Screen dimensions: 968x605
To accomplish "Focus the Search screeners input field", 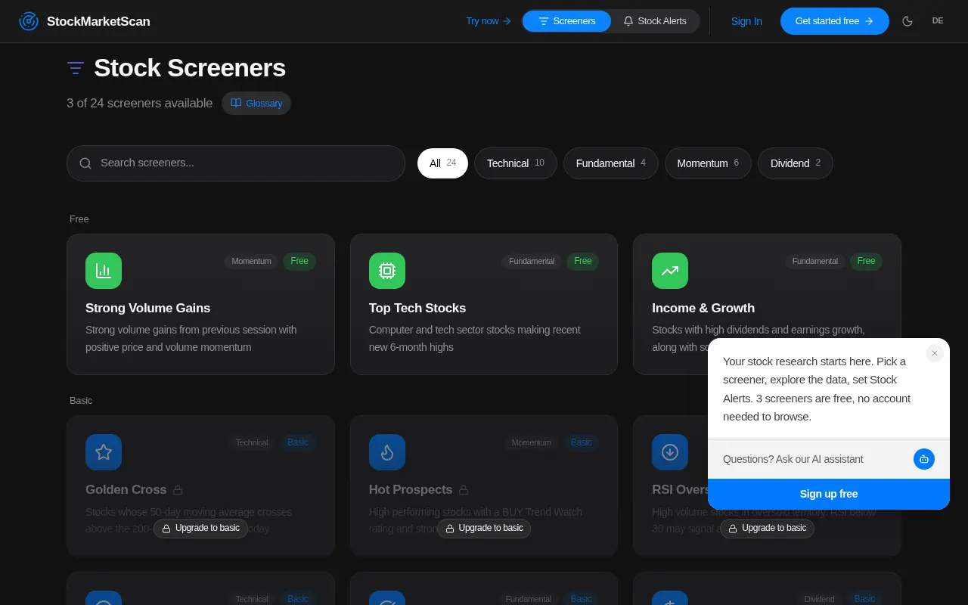I will [236, 163].
